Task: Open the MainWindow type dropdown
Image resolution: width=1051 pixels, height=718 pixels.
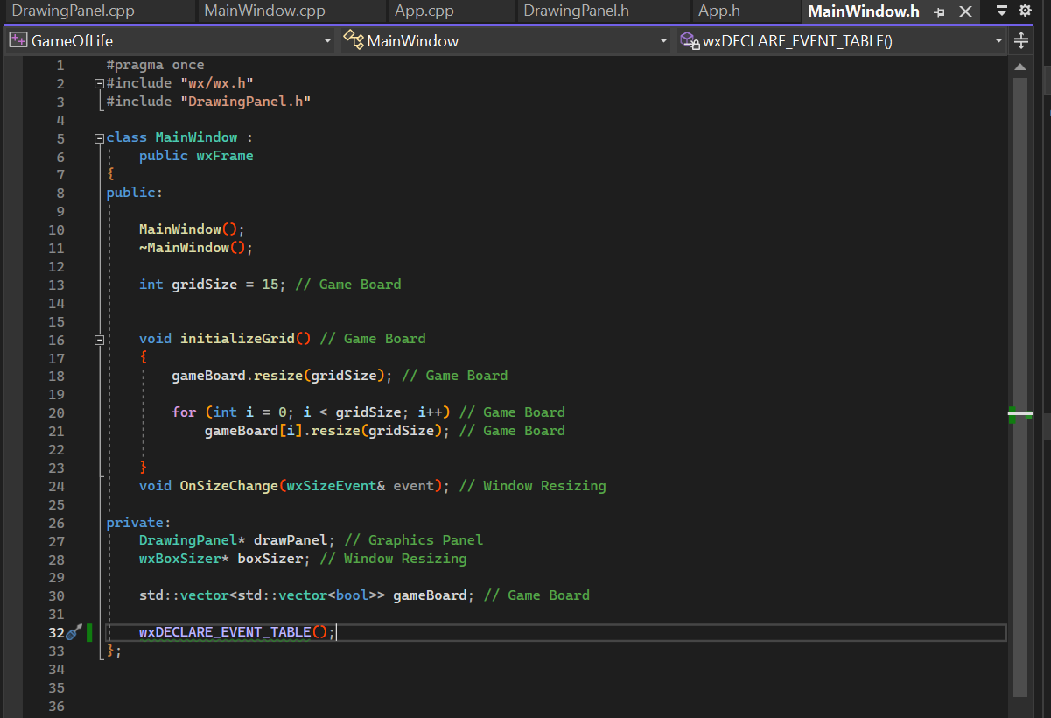Action: point(663,40)
